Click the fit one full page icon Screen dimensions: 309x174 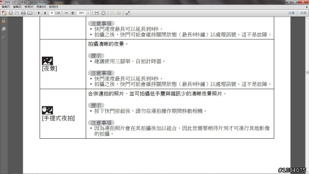pos(103,13)
